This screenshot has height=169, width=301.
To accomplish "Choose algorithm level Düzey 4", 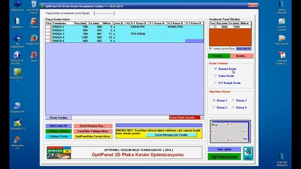I will coord(233,108).
